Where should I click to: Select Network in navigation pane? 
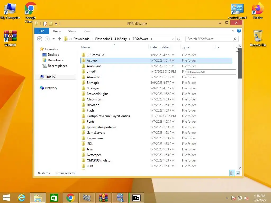pyautogui.click(x=51, y=88)
